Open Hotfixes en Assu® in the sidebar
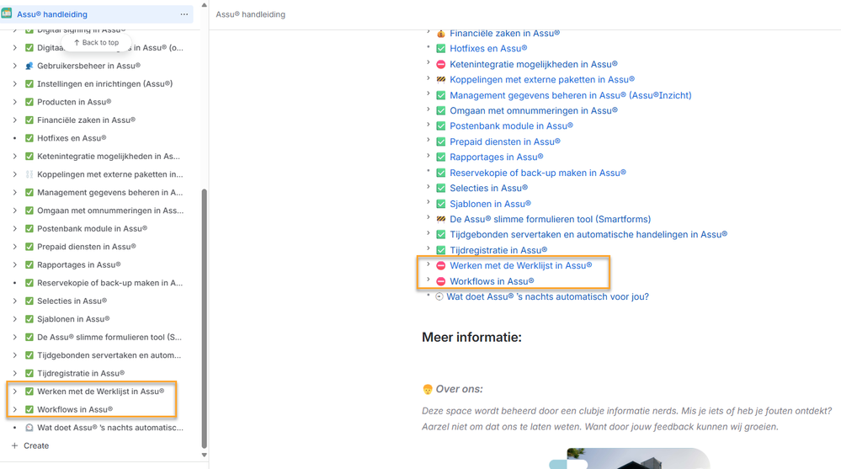The image size is (841, 469). click(72, 138)
